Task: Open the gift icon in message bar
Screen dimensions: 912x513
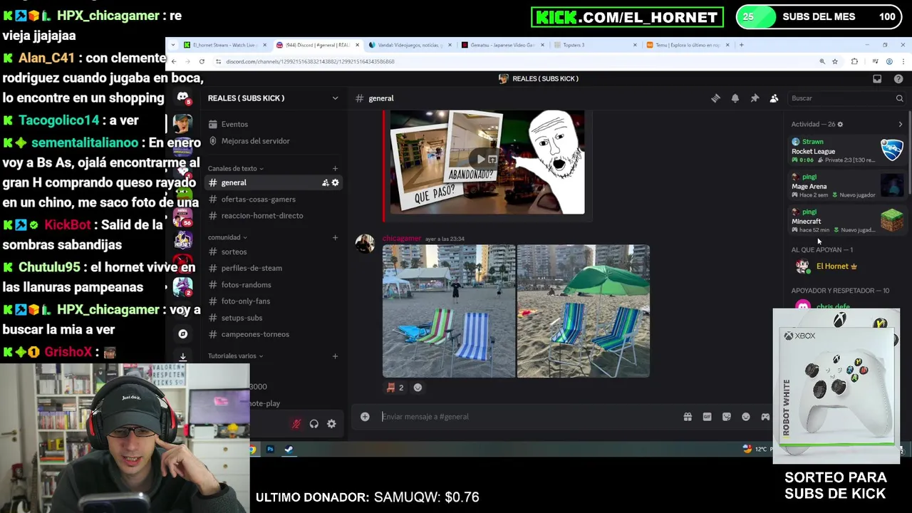Action: pyautogui.click(x=688, y=417)
